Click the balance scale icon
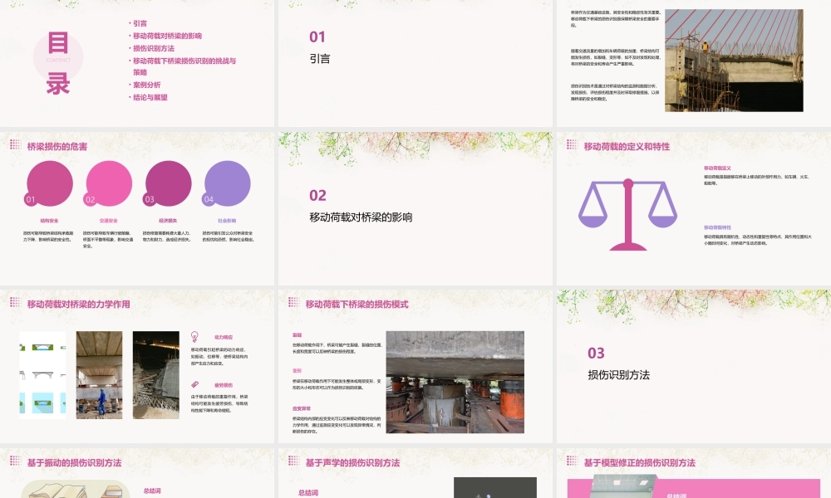The image size is (831, 498). point(627,214)
